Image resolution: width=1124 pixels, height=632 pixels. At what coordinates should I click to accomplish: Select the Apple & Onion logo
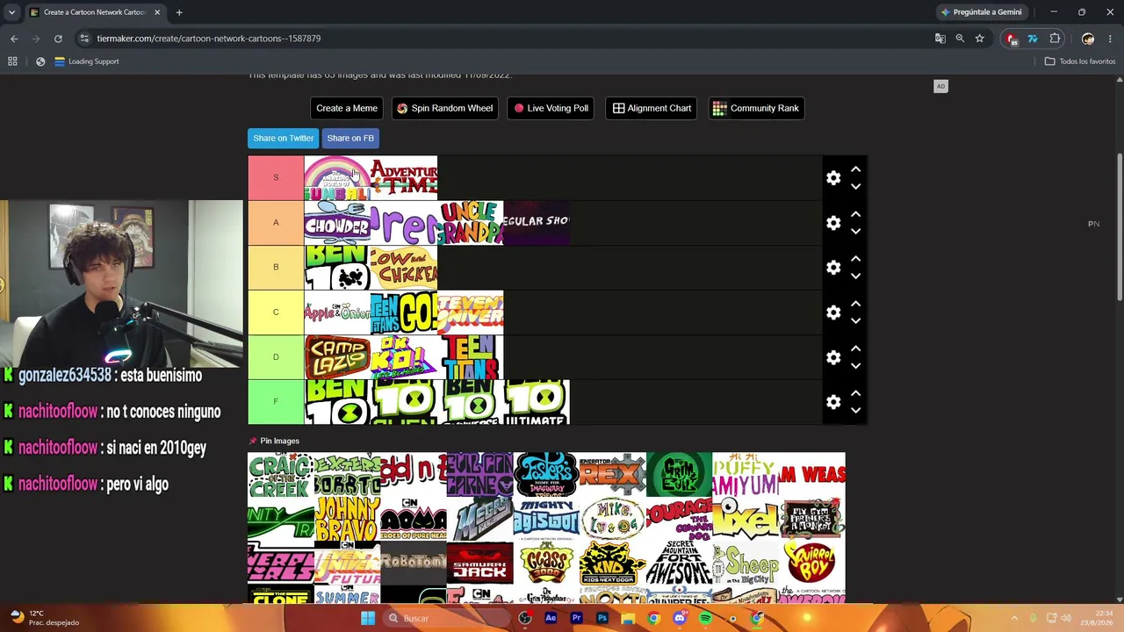tap(337, 312)
